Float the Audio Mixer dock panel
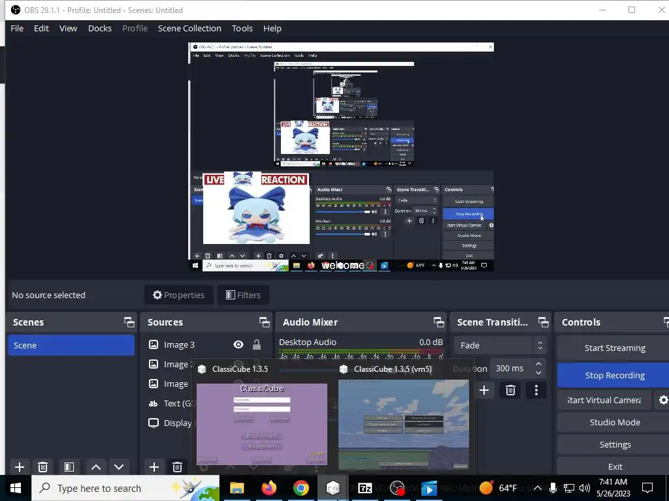The height and width of the screenshot is (501, 669). 438,322
